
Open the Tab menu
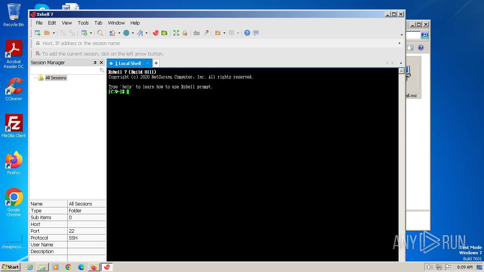[x=98, y=23]
